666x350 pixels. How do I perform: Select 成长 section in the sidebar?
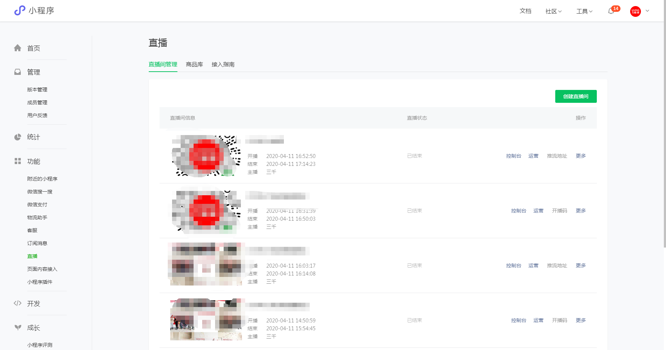(x=34, y=327)
